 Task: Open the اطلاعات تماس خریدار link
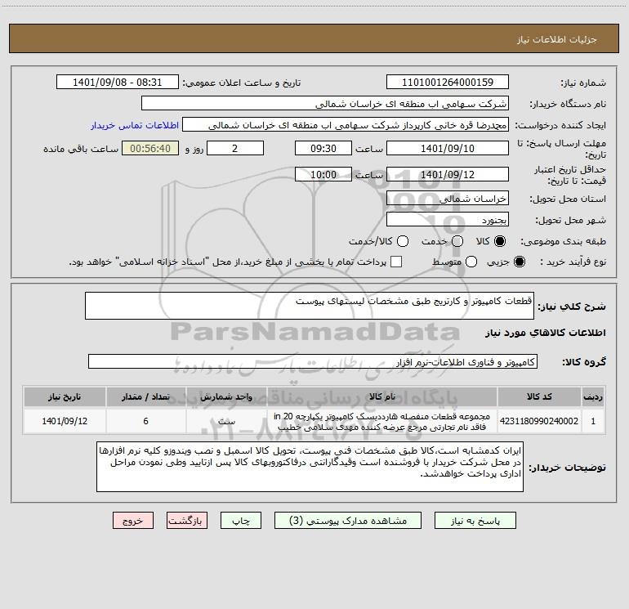tap(135, 125)
